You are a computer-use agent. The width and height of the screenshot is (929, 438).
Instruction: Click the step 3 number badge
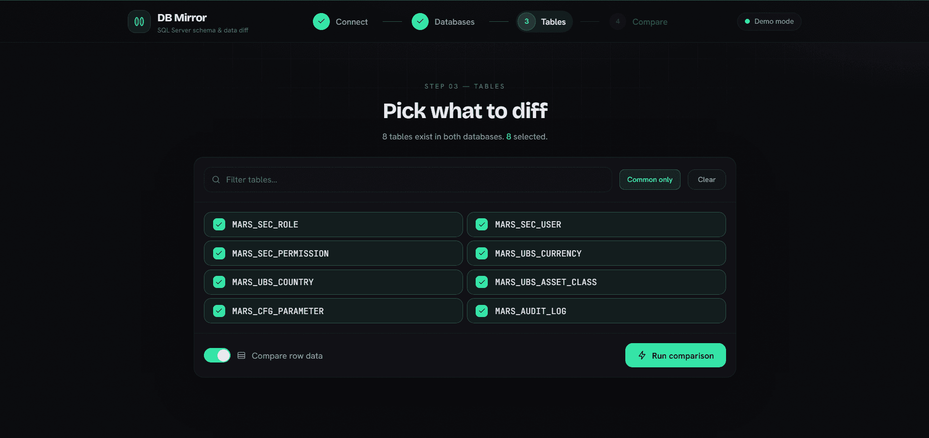526,22
